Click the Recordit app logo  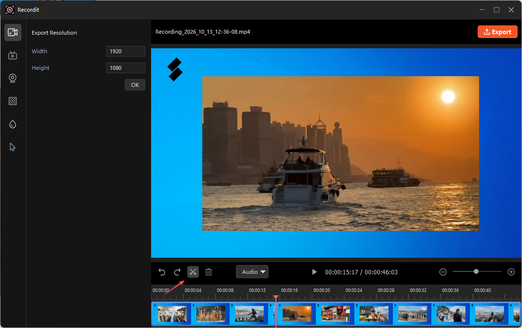tap(10, 10)
